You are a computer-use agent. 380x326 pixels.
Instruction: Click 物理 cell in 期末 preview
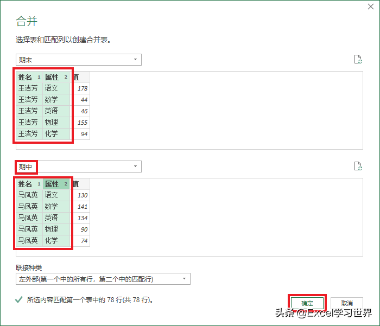(x=56, y=123)
